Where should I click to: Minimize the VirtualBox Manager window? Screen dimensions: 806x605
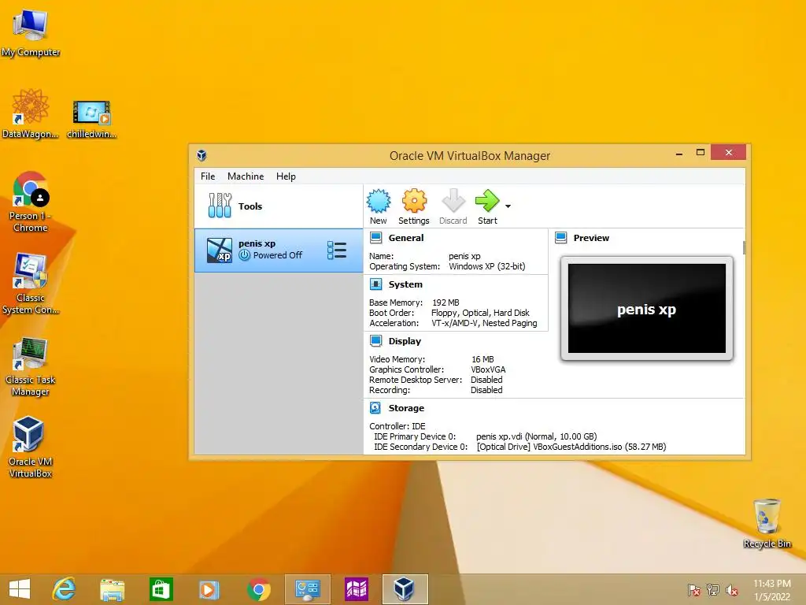click(x=679, y=153)
